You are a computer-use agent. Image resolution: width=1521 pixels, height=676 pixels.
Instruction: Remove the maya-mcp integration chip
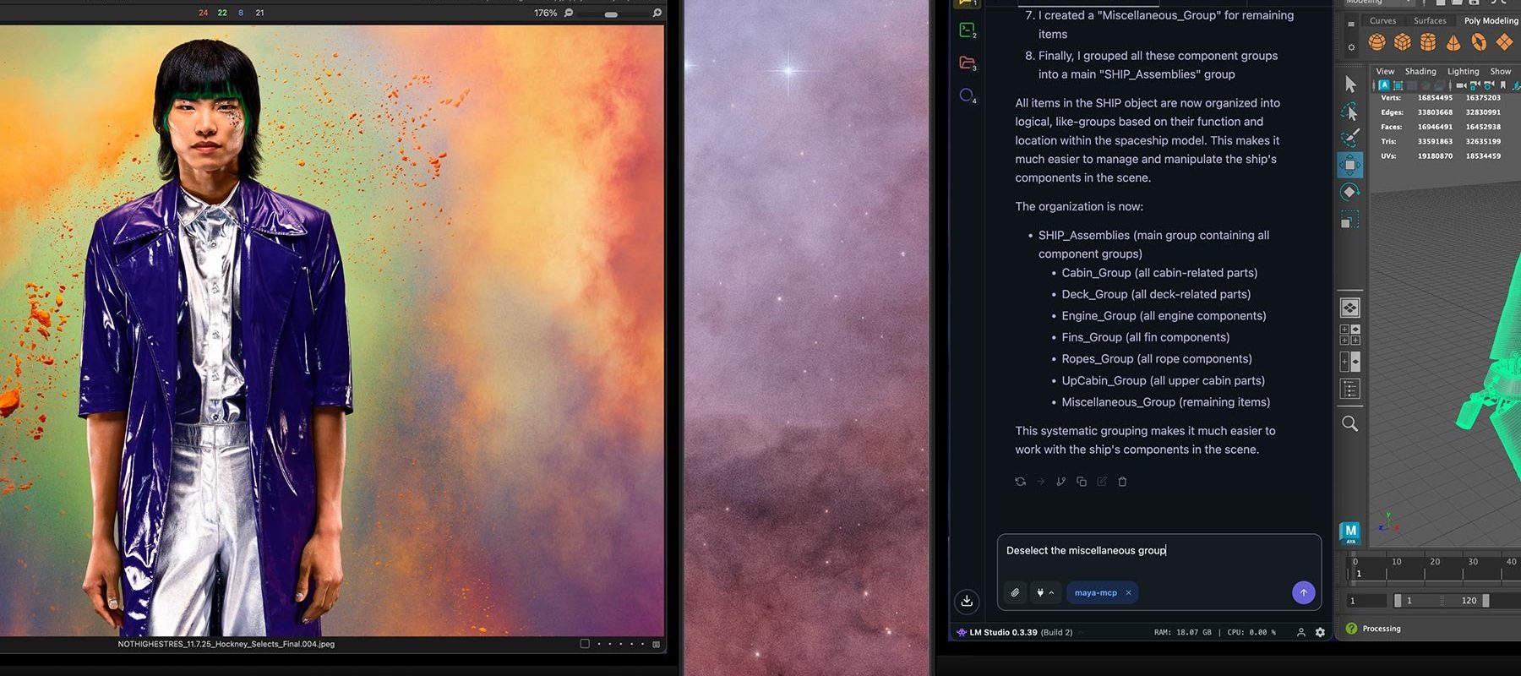click(1128, 592)
